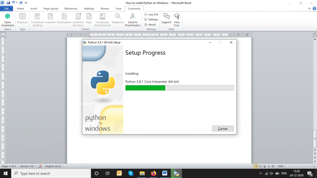Viewport: 317px width, 178px height.
Task: Click Send to Proofreaders
Action: click(x=132, y=20)
